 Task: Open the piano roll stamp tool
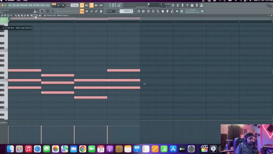8,15
